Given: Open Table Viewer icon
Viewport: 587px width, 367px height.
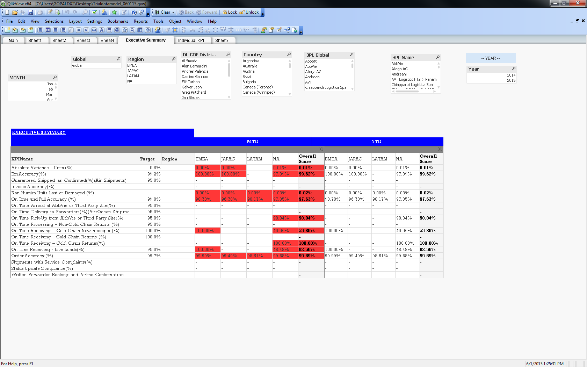Looking at the screenshot, I should pos(287,30).
